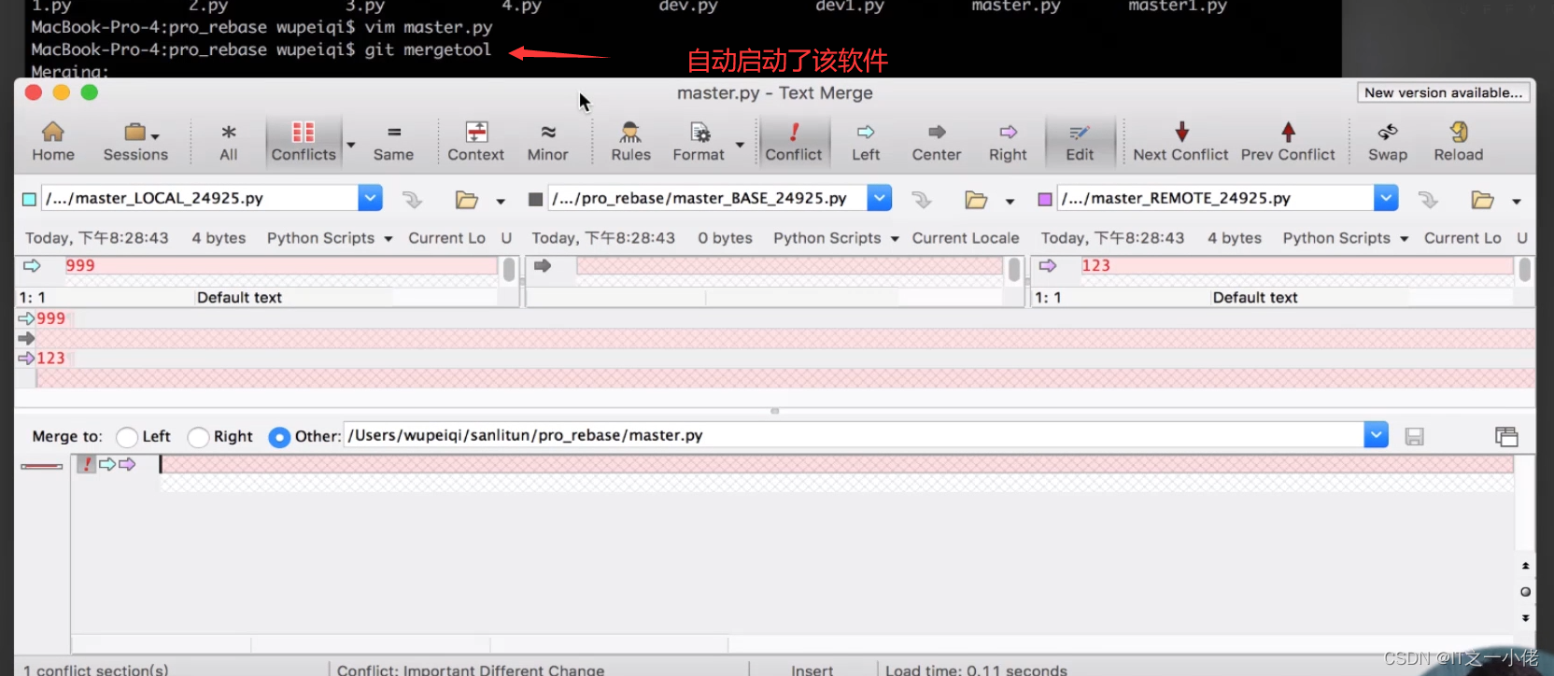
Task: Expand the REMOTE pane folder dropdown arrow
Action: point(1517,201)
